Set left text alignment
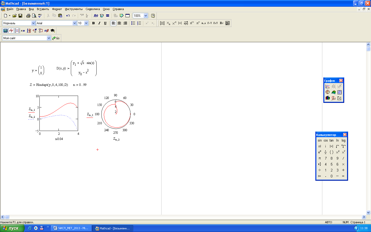The image size is (371, 232). (113, 23)
